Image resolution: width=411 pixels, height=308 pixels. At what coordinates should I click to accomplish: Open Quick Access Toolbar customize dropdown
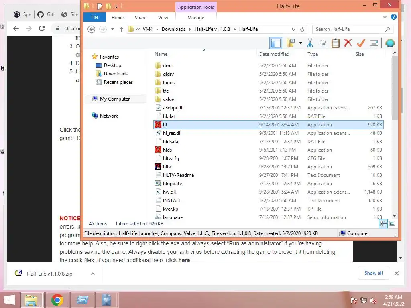(x=116, y=6)
